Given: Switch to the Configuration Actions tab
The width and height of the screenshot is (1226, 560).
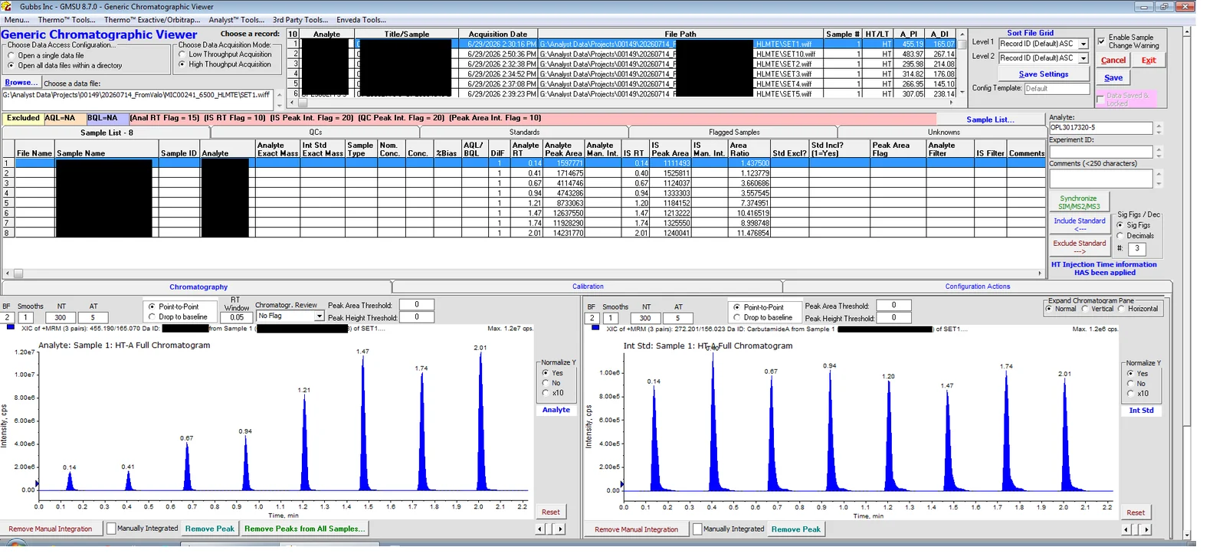Looking at the screenshot, I should (x=977, y=287).
